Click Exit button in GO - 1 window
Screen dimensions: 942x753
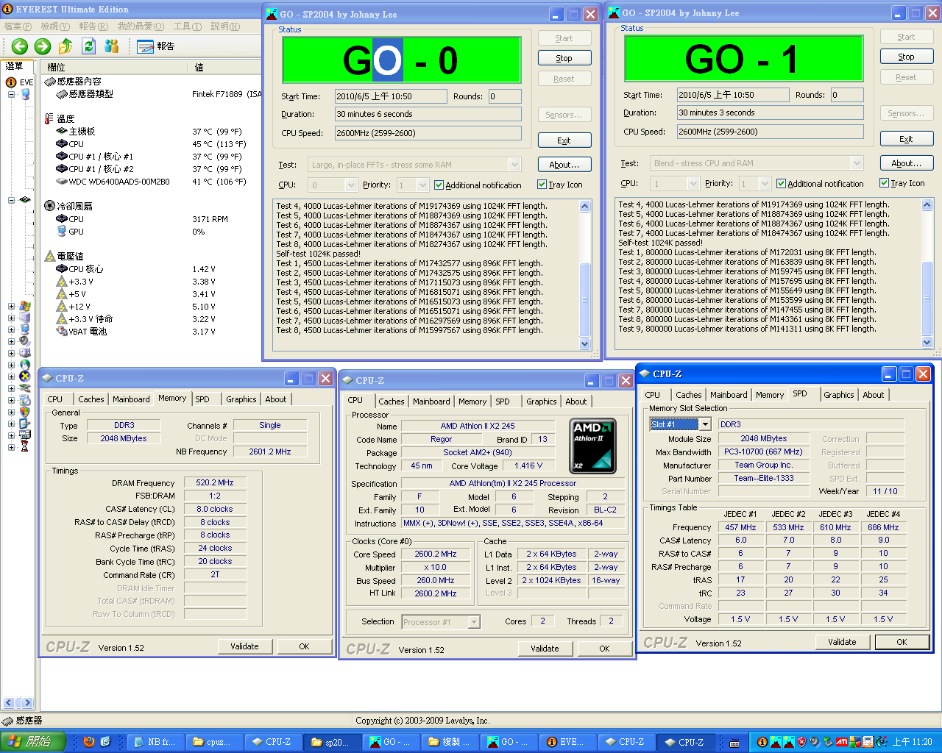coord(907,139)
